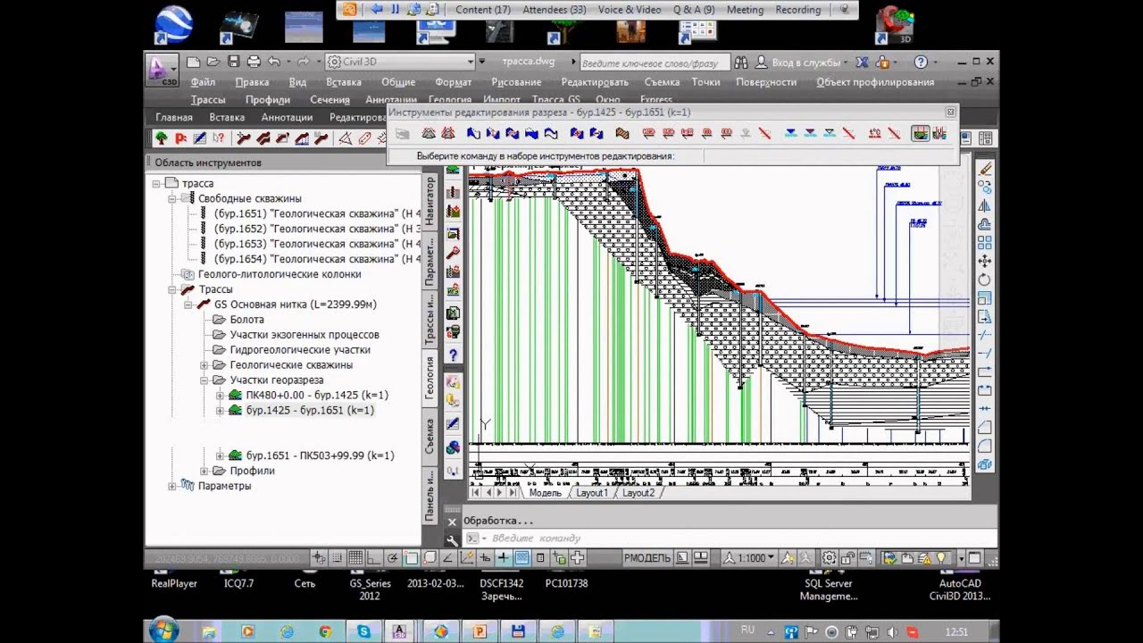Click the brown hatch fill icon in editing toolbar

pyautogui.click(x=622, y=134)
